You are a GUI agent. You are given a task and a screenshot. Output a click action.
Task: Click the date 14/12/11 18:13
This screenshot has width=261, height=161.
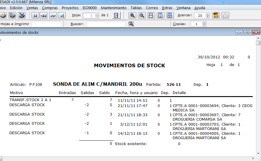click(x=132, y=134)
